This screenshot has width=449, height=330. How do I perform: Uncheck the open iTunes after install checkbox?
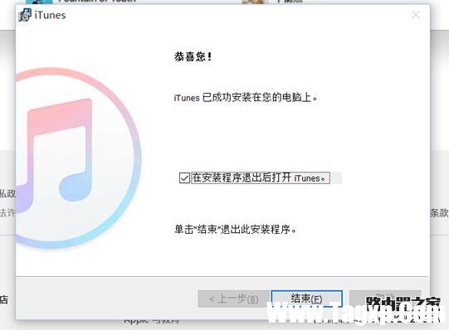pyautogui.click(x=184, y=178)
